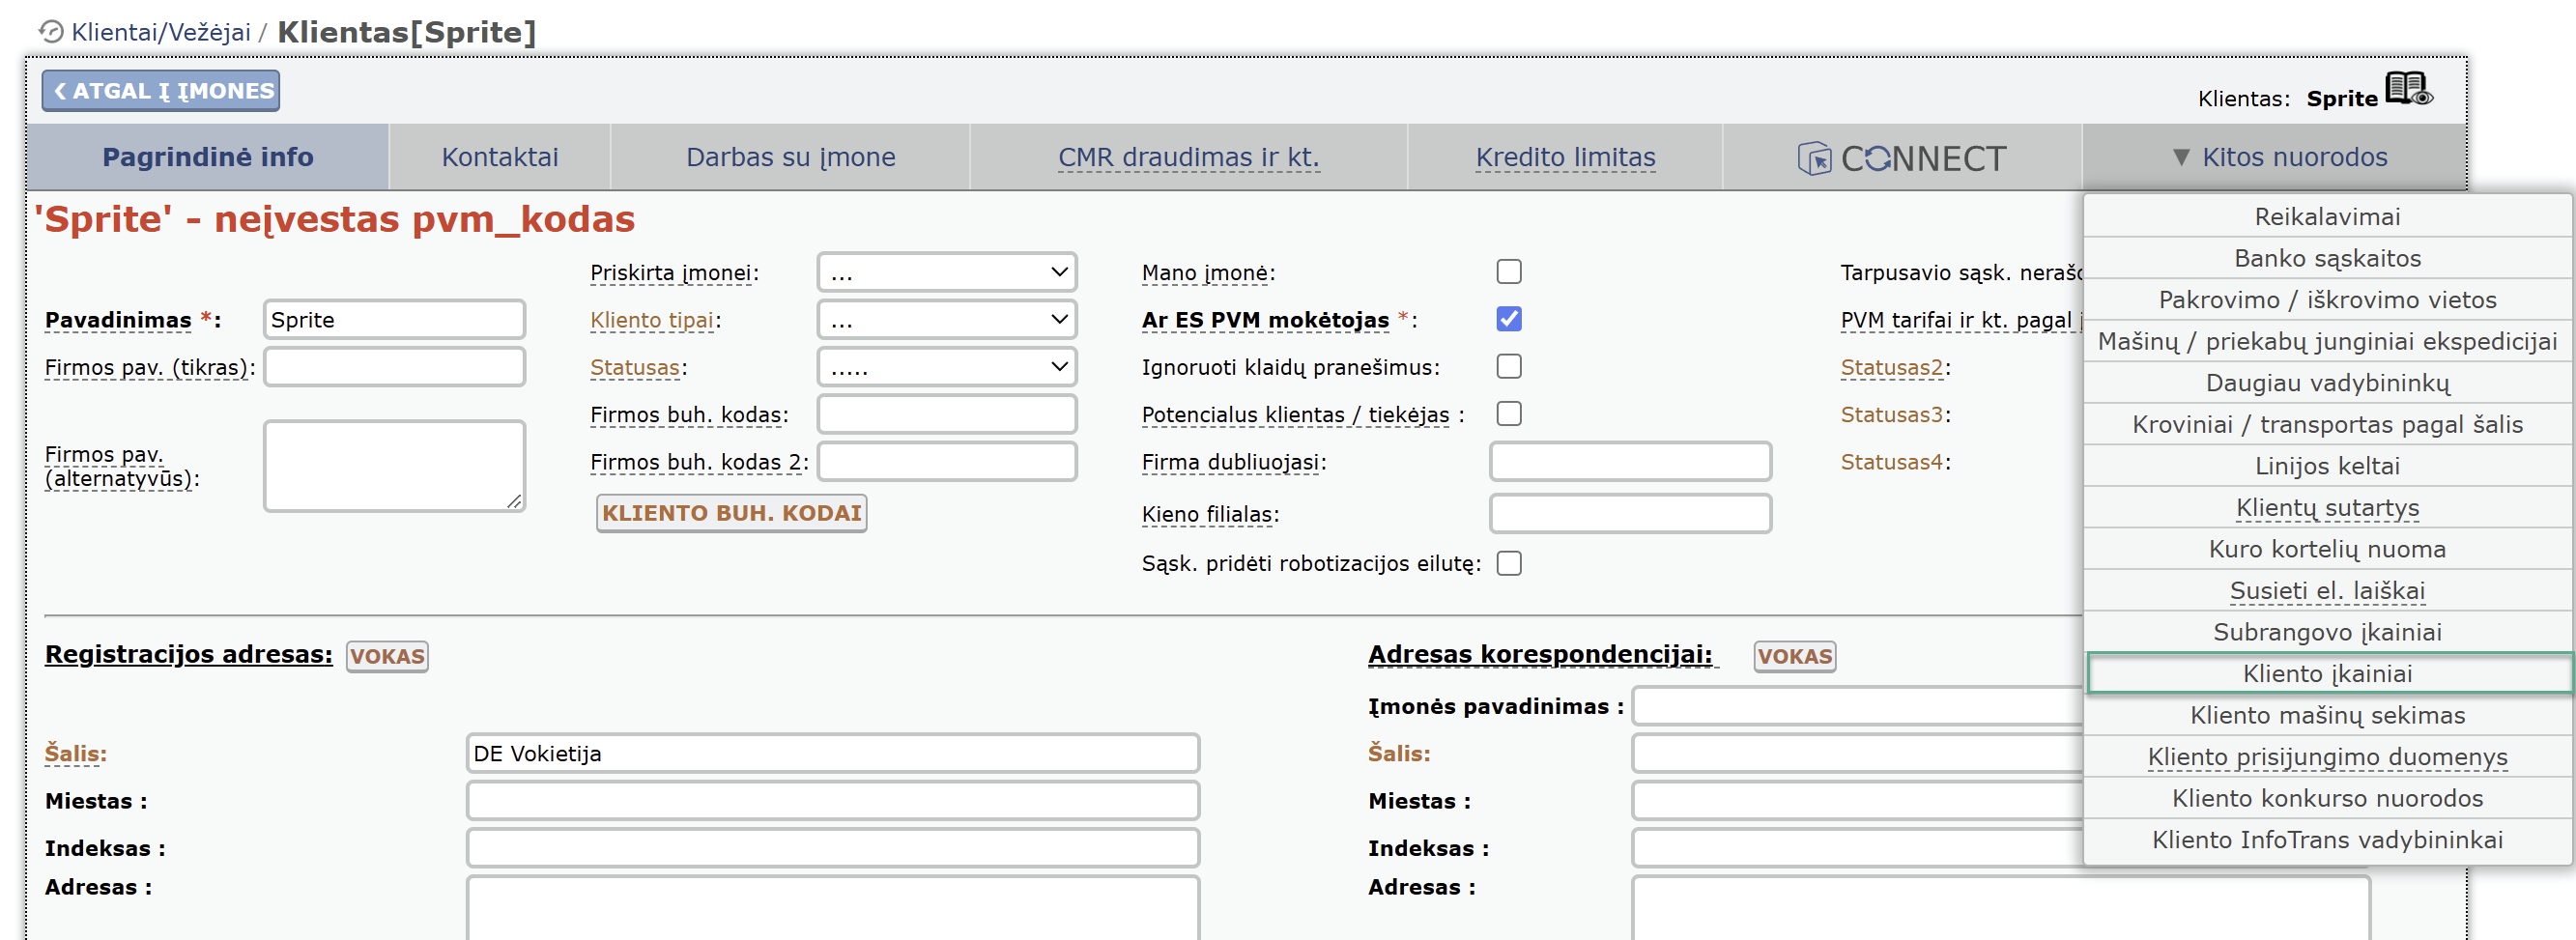The image size is (2576, 940).
Task: Open Mašinų / priekabų junginiai ekspedicijai
Action: pos(2327,342)
